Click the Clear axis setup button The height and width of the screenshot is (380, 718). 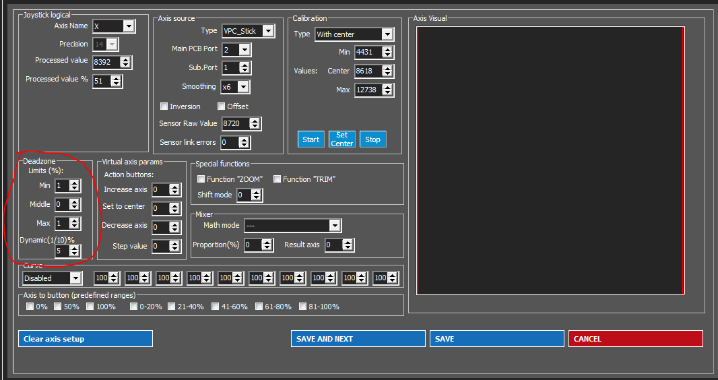pos(86,339)
